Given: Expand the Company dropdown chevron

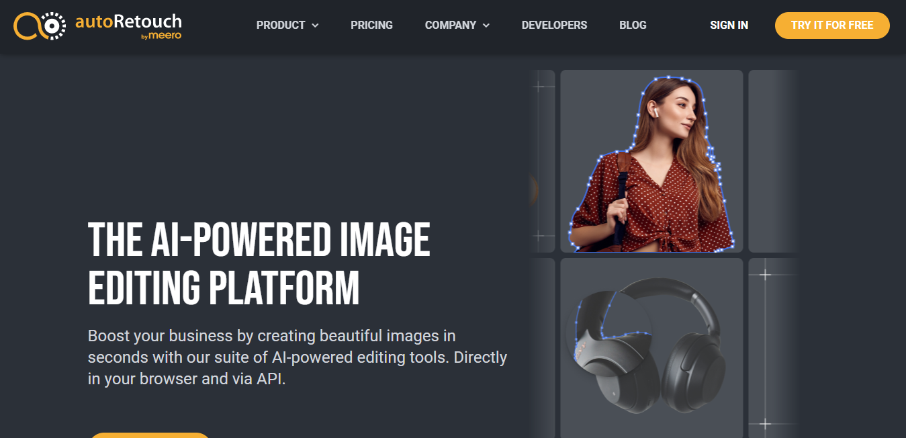Looking at the screenshot, I should tap(486, 26).
